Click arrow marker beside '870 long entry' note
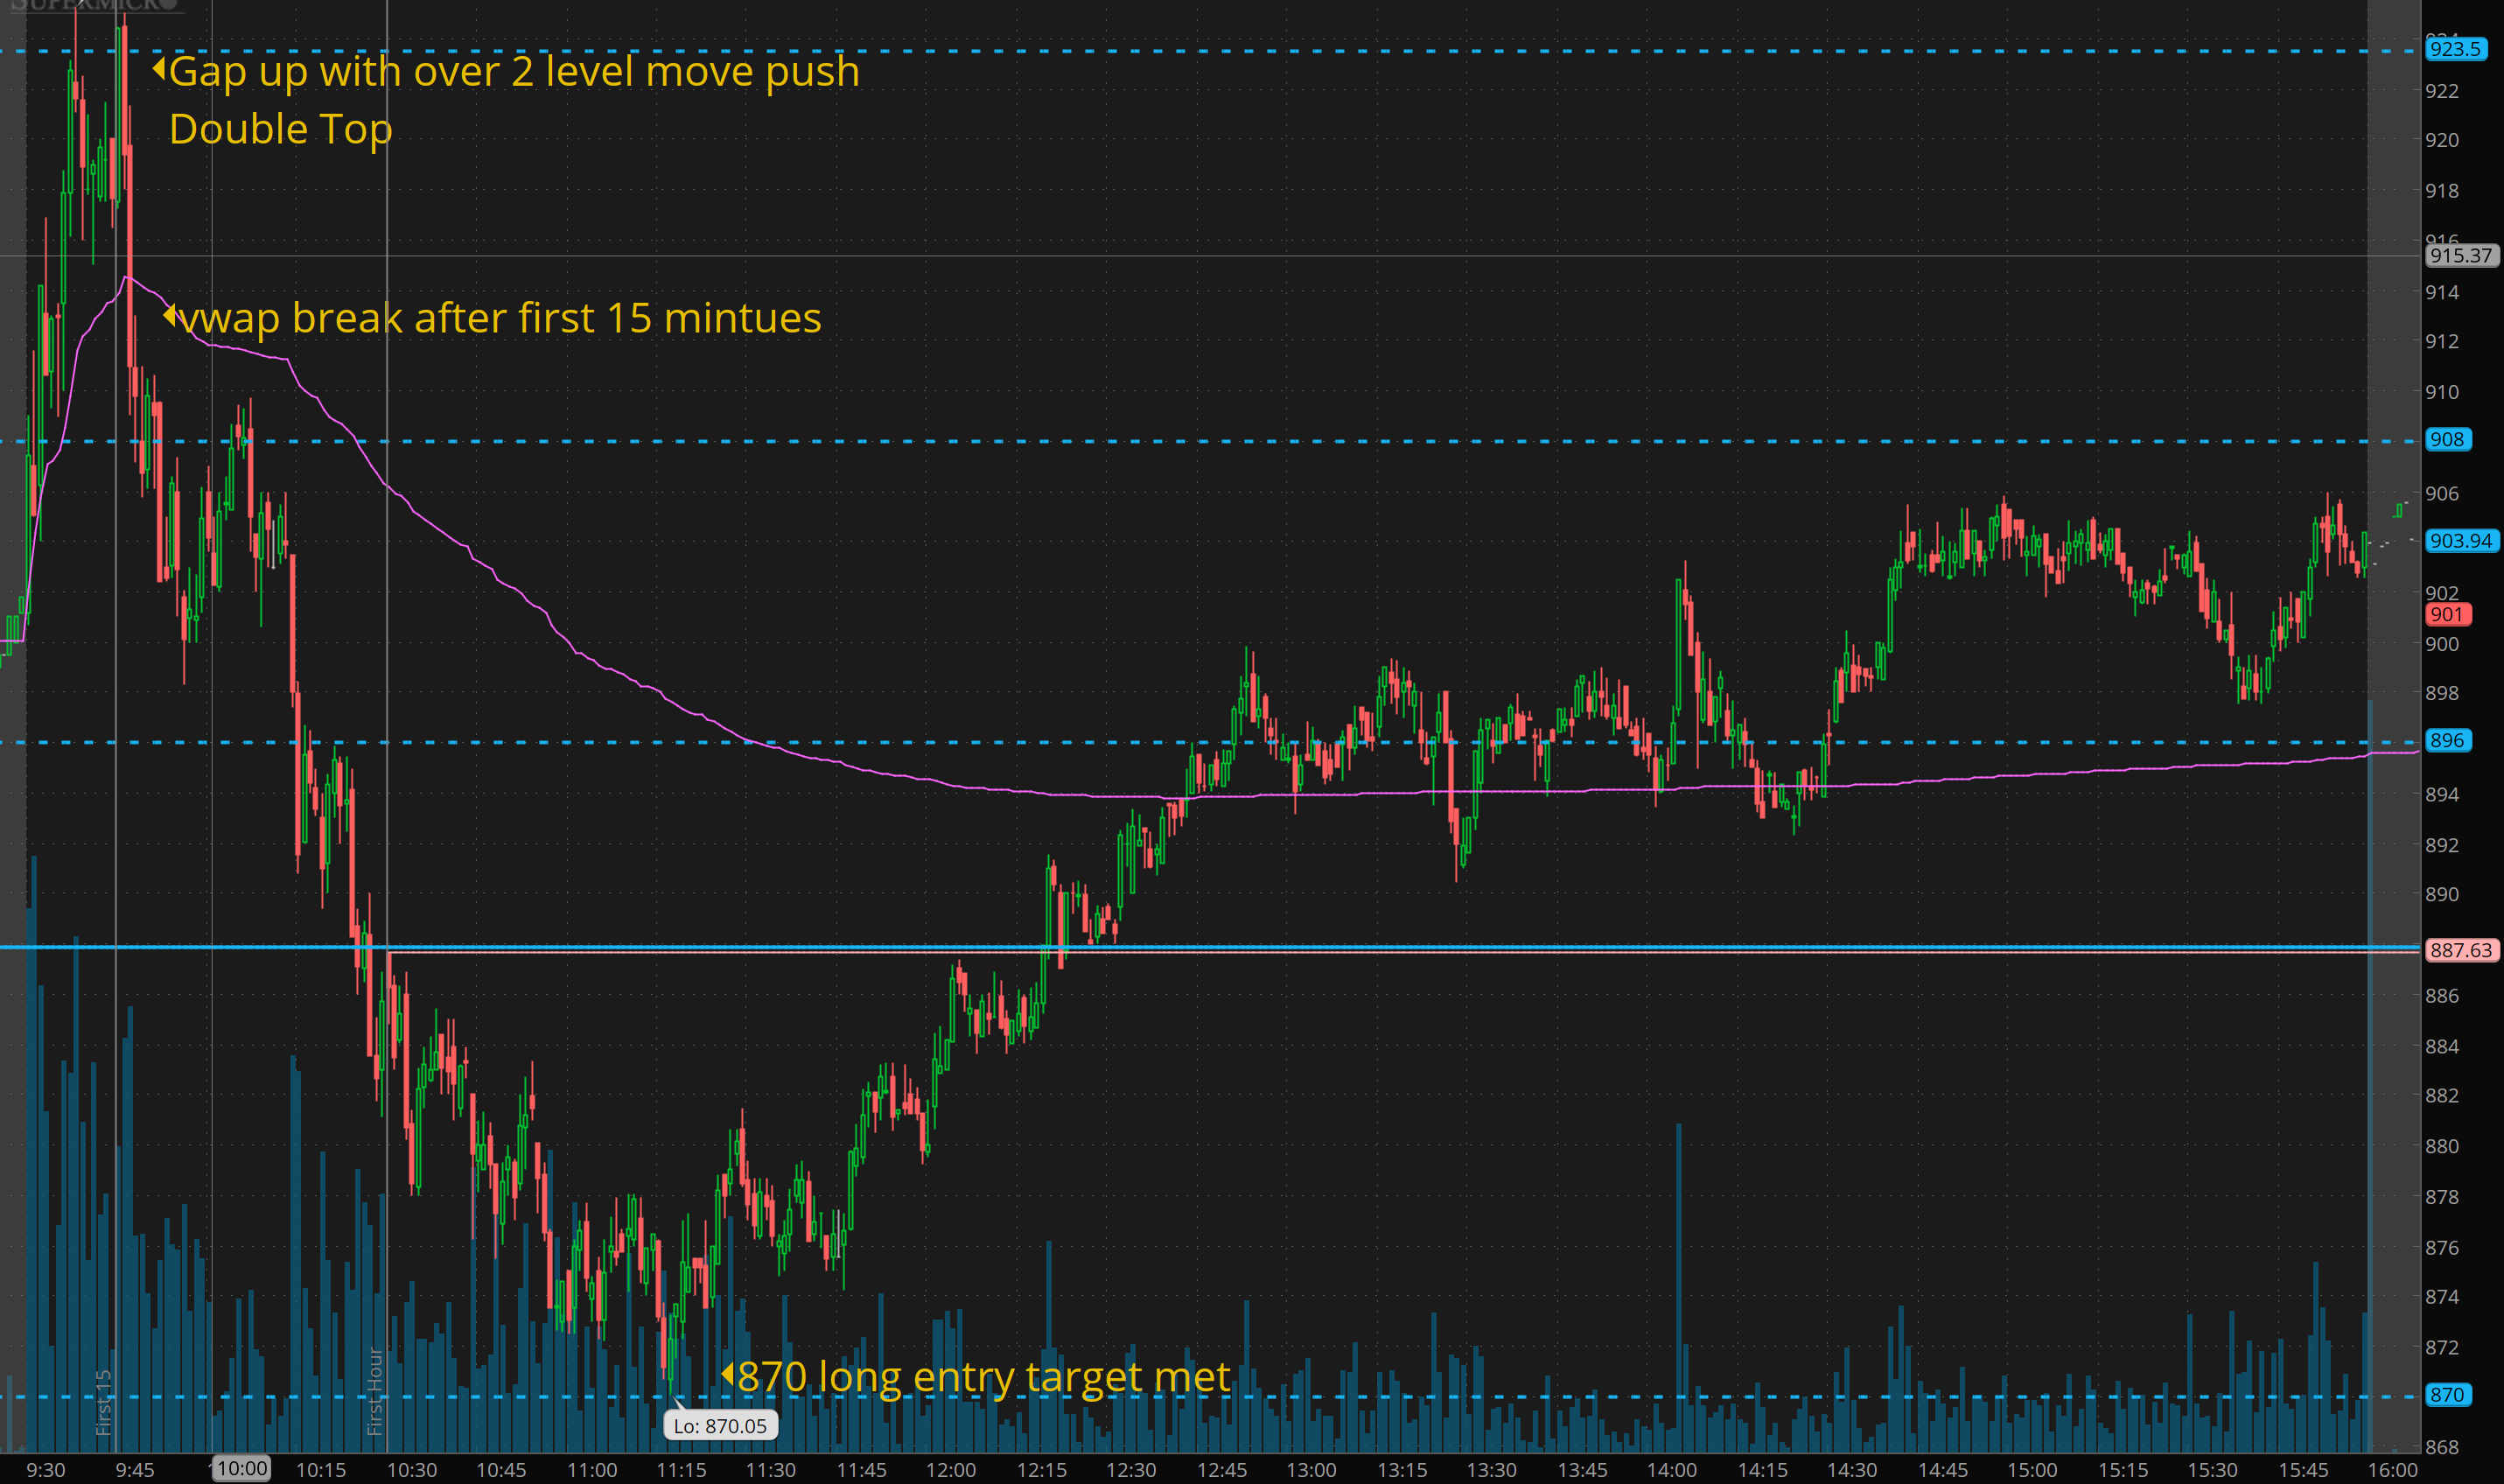2504x1484 pixels. 727,1374
